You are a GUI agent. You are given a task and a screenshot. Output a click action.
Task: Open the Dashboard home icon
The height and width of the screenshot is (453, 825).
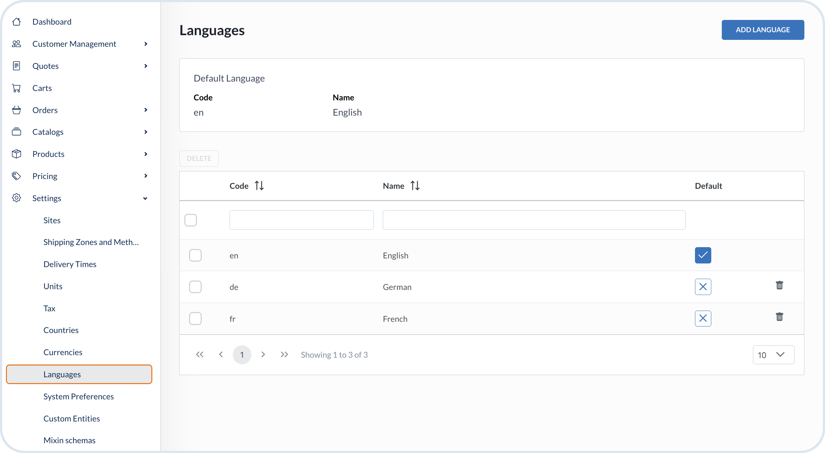click(x=16, y=21)
